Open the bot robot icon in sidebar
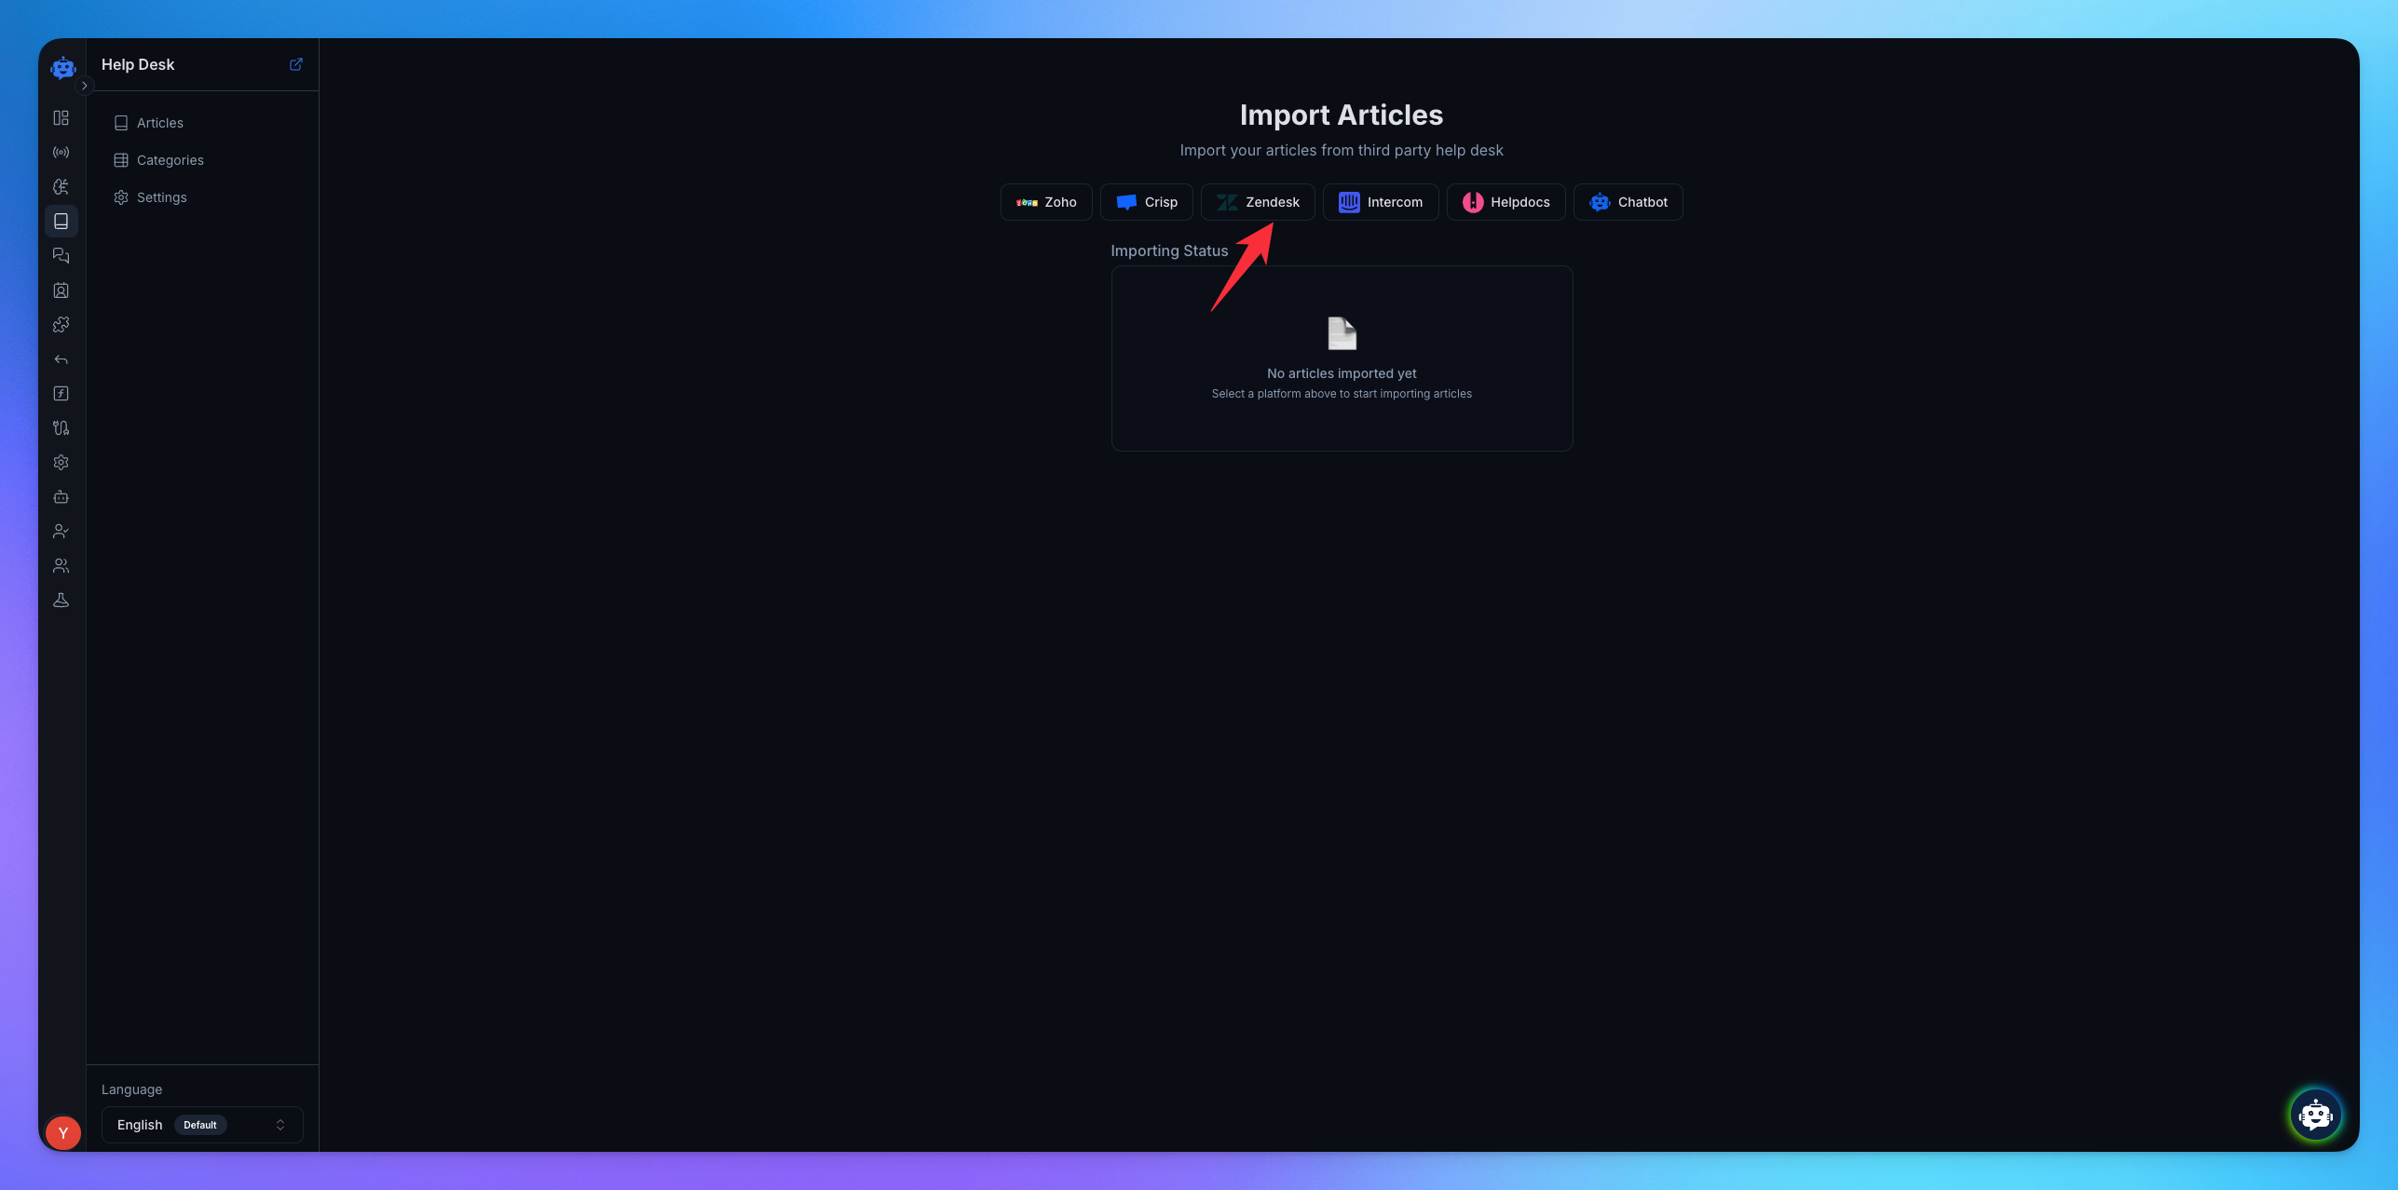Screen dimensions: 2398x1190 (x=61, y=497)
